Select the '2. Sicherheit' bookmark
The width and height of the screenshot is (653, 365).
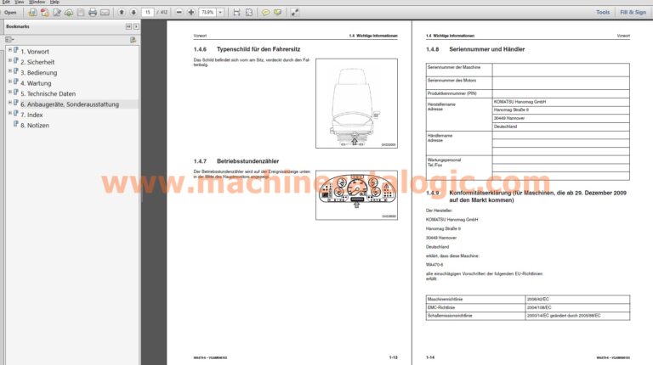[x=37, y=62]
